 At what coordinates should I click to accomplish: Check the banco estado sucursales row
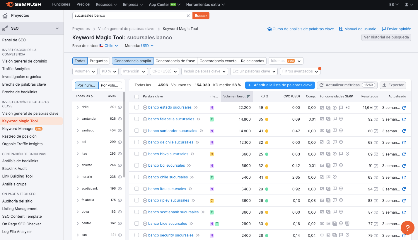(x=137, y=107)
